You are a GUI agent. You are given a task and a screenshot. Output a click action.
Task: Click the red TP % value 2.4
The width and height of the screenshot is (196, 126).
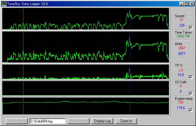point(181,70)
